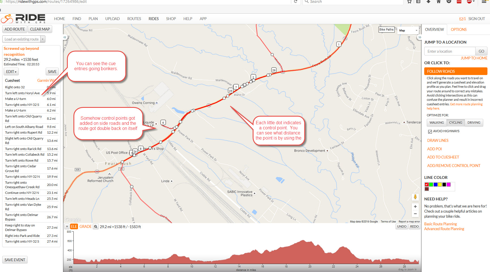Click the browser Search field
The width and height of the screenshot is (490, 272).
coord(353,2)
